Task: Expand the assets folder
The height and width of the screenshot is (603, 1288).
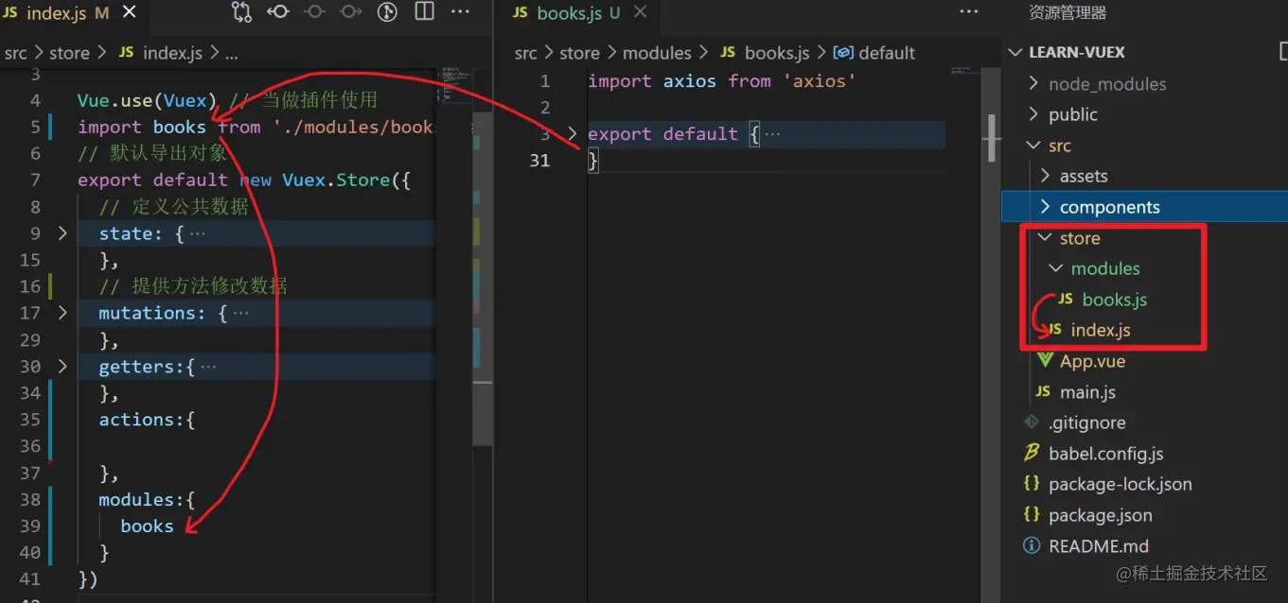Action: 1045,176
